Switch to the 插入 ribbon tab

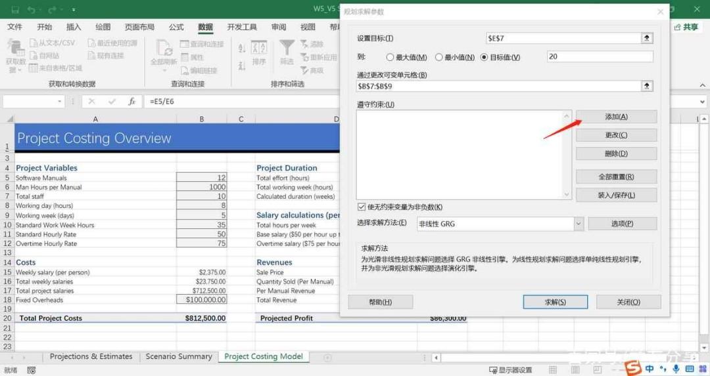click(74, 27)
